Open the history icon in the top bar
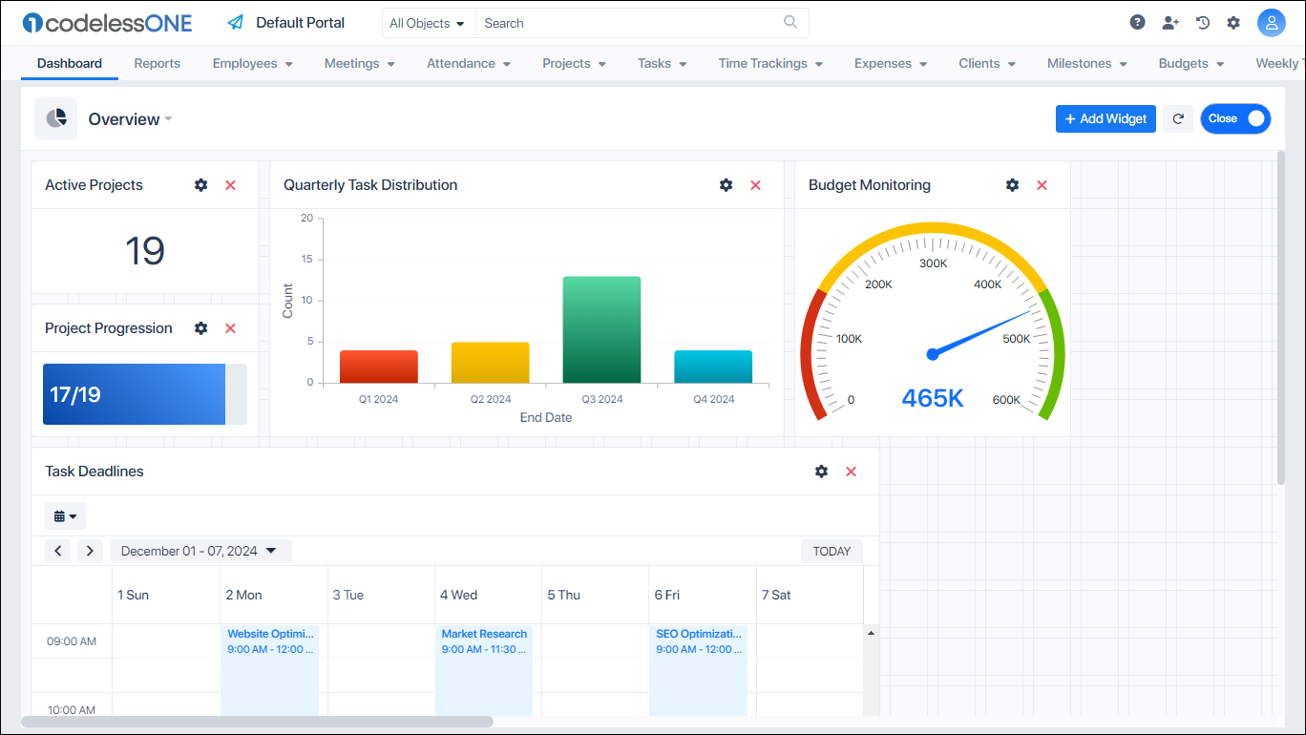This screenshot has width=1306, height=735. [x=1202, y=21]
